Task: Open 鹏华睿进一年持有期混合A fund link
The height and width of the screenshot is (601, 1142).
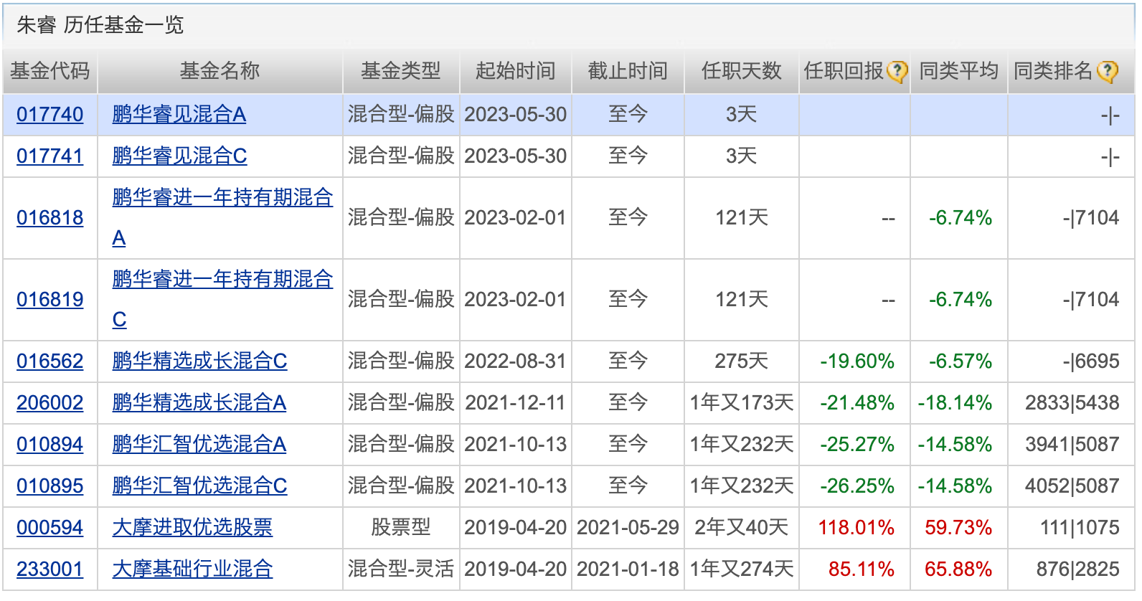Action: tap(222, 218)
